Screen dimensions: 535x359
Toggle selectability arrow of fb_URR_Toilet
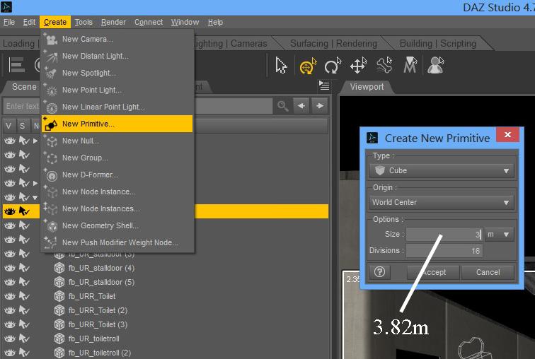pyautogui.click(x=24, y=296)
